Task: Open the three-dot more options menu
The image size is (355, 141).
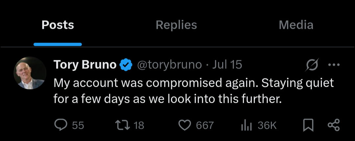Action: click(x=334, y=65)
